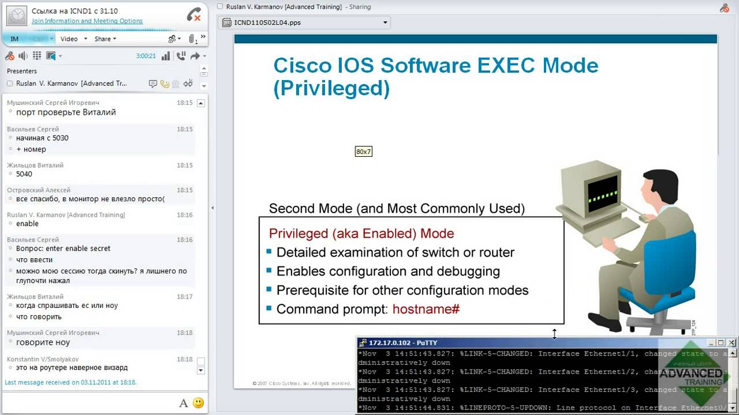Click the Presenters heading
This screenshot has height=415, width=739.
pyautogui.click(x=22, y=71)
